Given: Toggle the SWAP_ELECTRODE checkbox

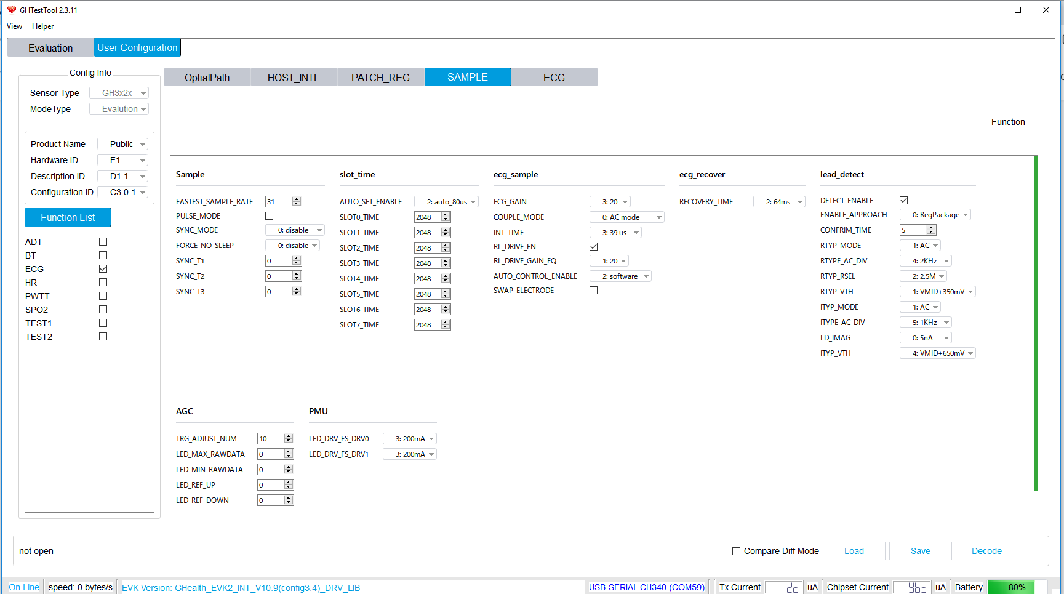Looking at the screenshot, I should click(593, 291).
